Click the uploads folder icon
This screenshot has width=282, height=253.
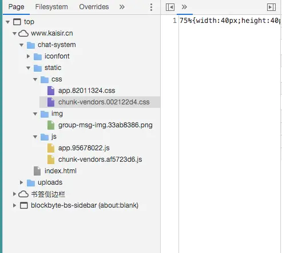[x=31, y=182]
